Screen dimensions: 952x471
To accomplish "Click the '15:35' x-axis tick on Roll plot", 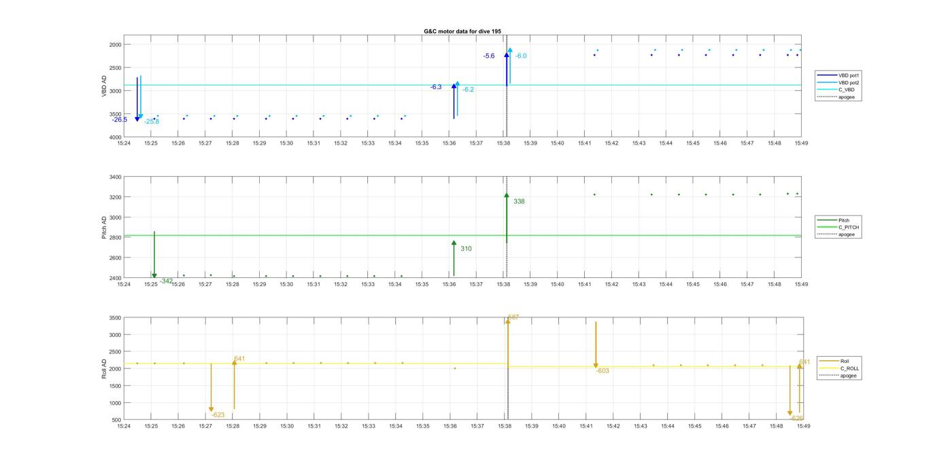I will tap(423, 426).
